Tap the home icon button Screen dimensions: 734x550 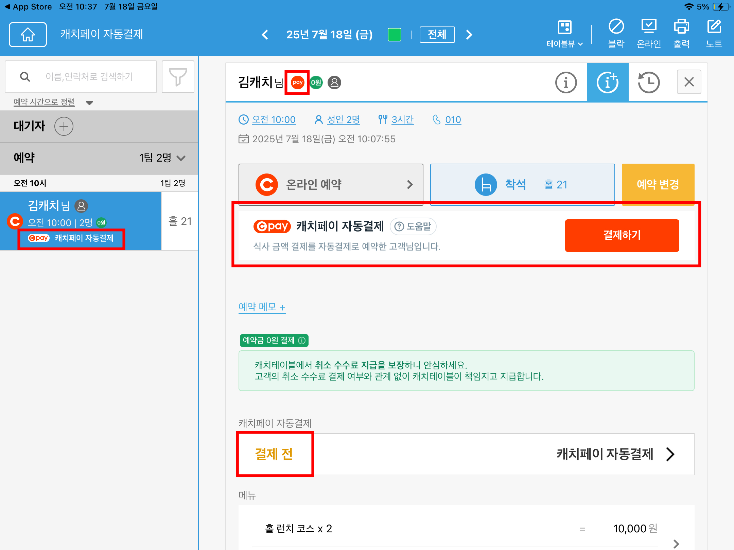(28, 34)
